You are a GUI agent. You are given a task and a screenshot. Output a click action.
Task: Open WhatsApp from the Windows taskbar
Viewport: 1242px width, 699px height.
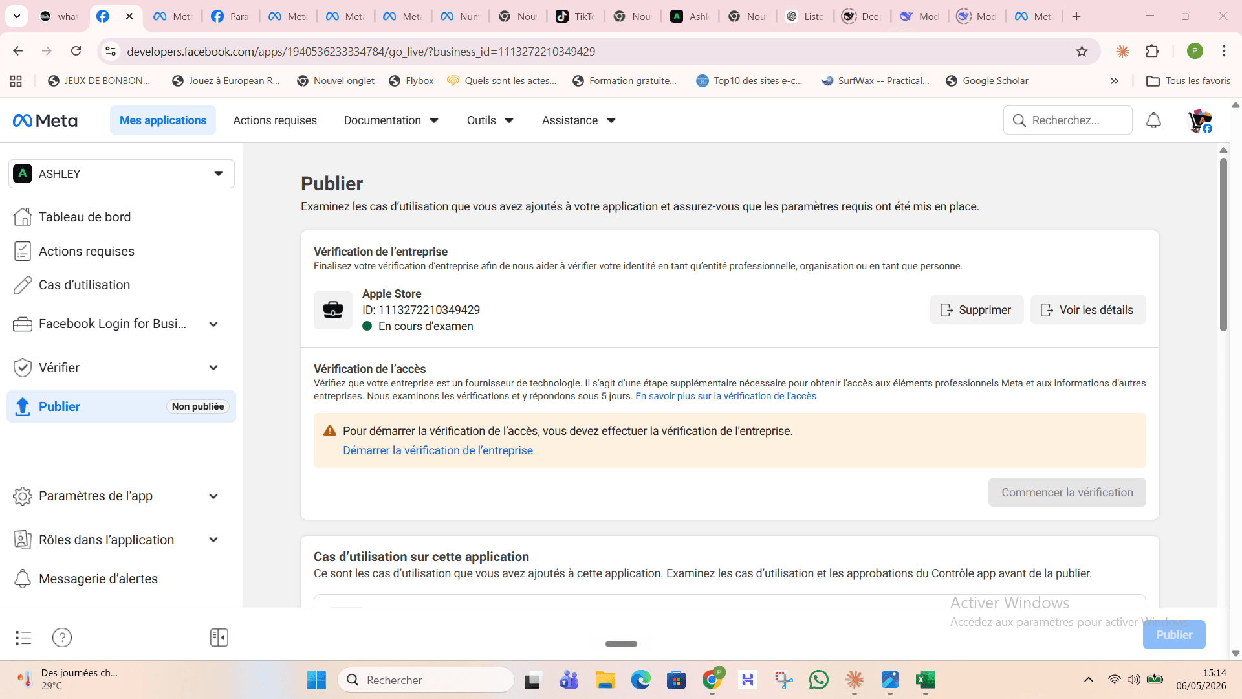click(819, 680)
